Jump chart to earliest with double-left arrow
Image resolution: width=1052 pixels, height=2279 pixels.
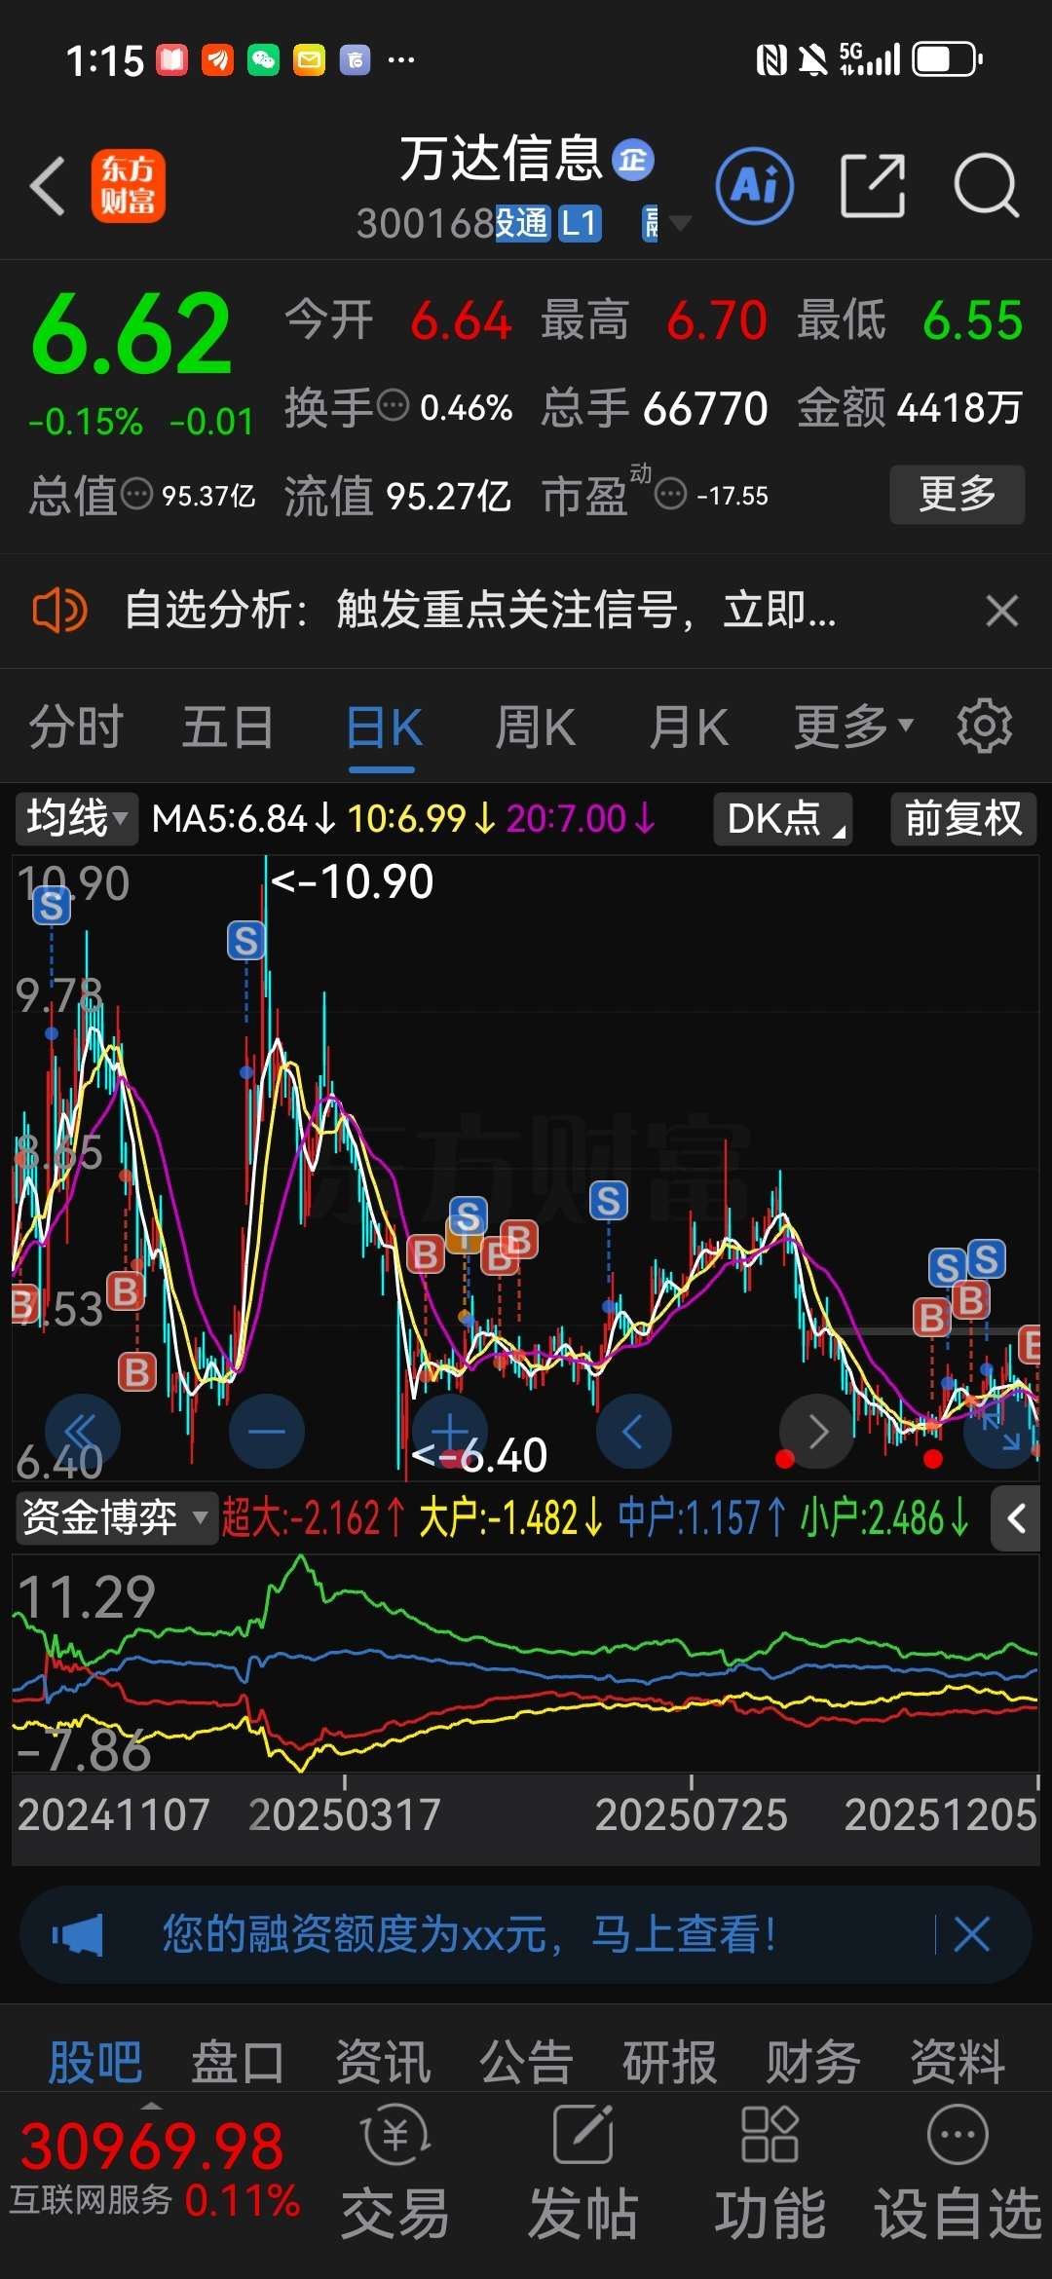(x=82, y=1432)
